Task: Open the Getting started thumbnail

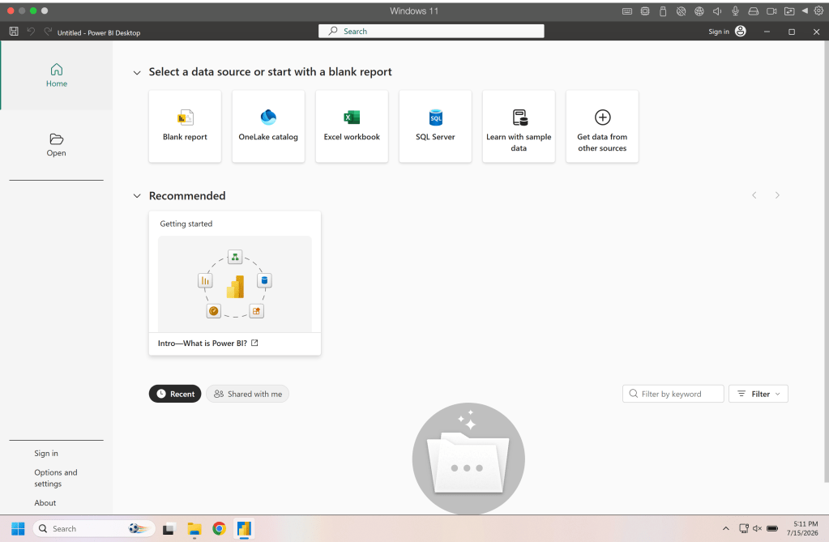Action: pos(235,284)
